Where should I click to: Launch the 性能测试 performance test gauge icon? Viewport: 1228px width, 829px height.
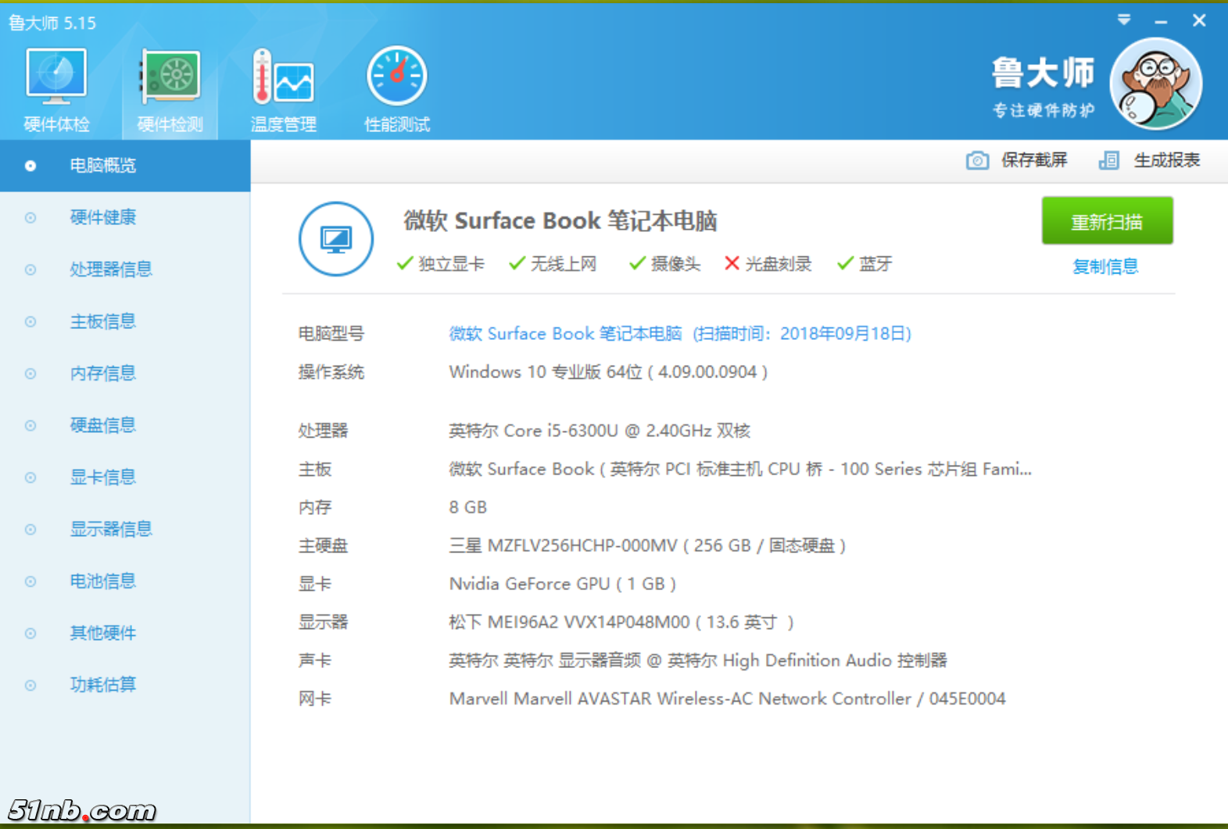396,77
